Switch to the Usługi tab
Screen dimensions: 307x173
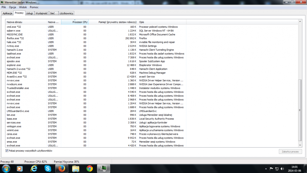click(30, 13)
